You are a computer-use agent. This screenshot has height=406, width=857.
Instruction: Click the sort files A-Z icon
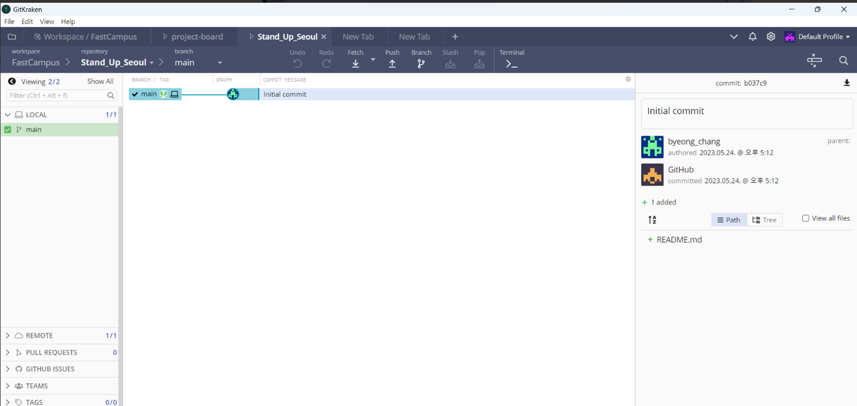point(652,220)
